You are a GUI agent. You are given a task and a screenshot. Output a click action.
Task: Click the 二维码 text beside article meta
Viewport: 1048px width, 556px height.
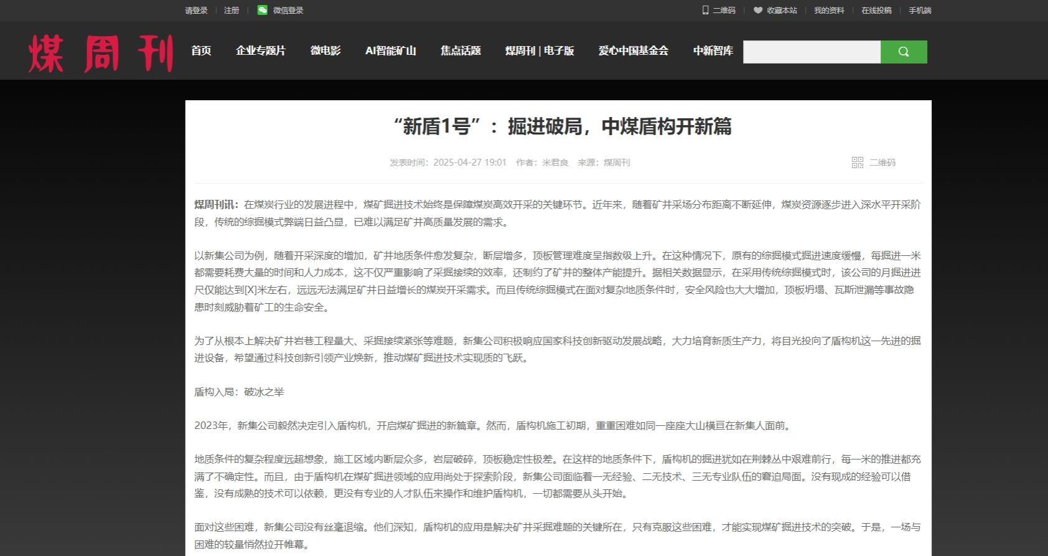(x=882, y=163)
